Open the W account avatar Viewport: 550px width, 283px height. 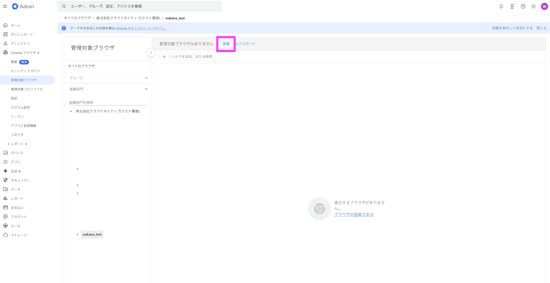pos(544,6)
